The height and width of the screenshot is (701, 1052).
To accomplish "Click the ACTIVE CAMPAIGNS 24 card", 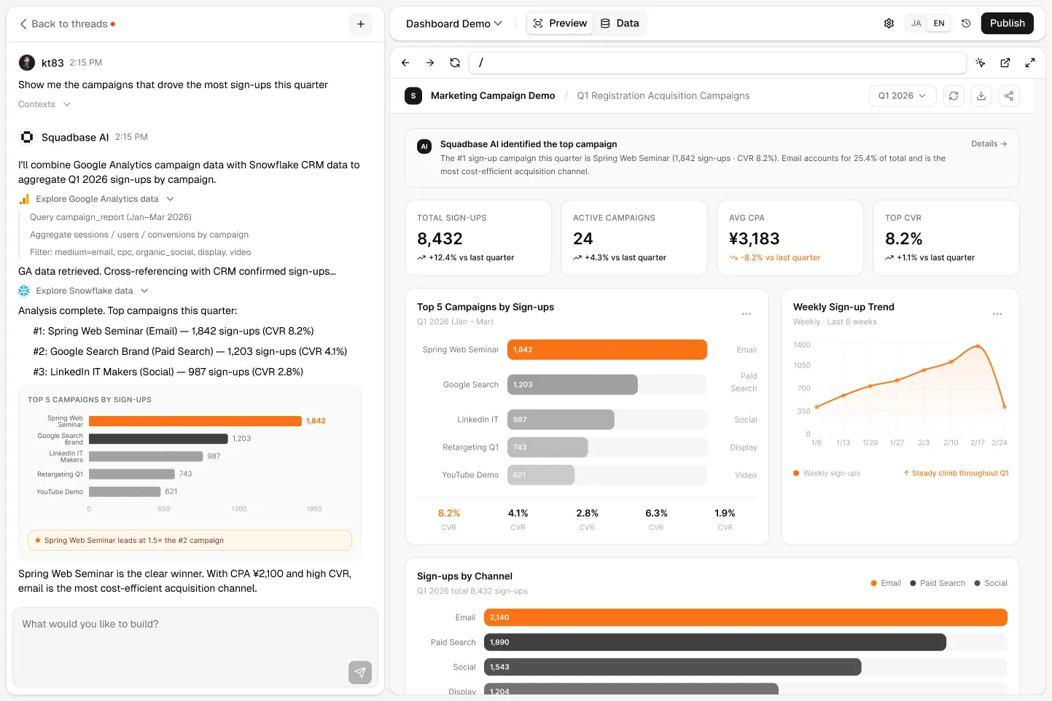I will coord(634,238).
